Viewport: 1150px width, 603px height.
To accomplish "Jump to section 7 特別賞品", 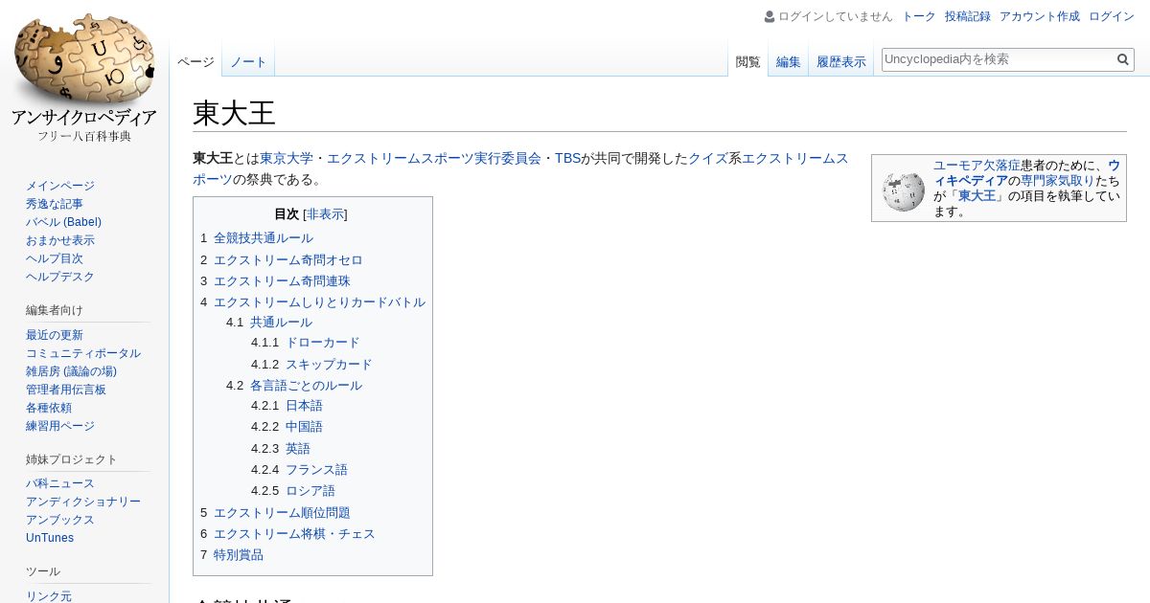I will pos(238,555).
